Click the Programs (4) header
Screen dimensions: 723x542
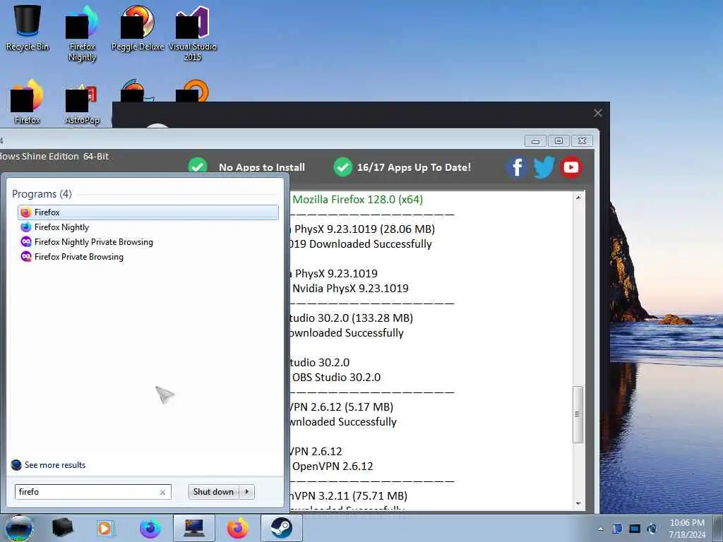42,194
